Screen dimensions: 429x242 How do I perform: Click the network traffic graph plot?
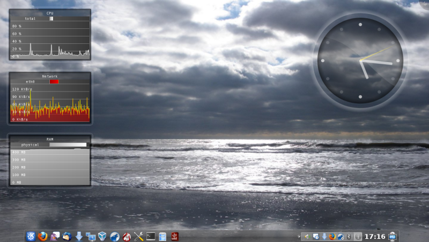click(50, 104)
